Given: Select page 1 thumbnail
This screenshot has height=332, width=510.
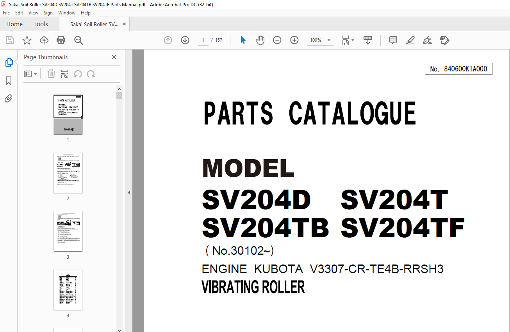Looking at the screenshot, I should [x=68, y=114].
